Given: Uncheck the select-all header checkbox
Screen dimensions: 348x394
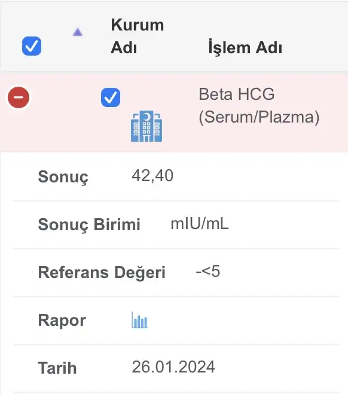Looking at the screenshot, I should pos(32,46).
